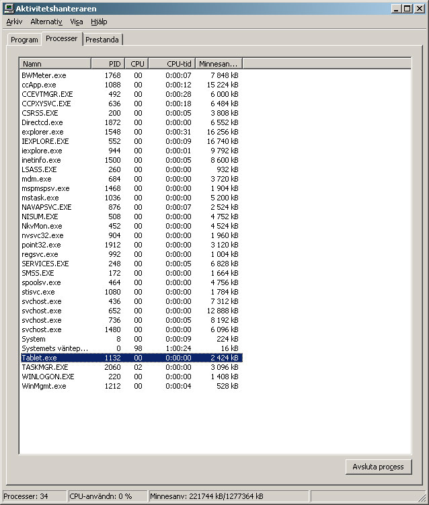
Task: Select the WINLOGON.EXE process
Action: pos(131,377)
